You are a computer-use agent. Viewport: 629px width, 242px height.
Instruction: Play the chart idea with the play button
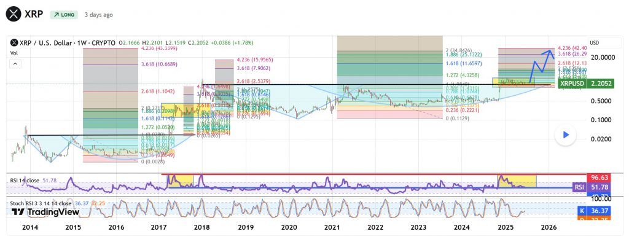[x=566, y=135]
